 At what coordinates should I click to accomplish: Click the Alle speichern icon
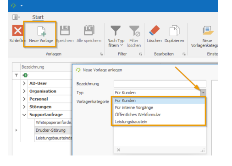pos(89,31)
